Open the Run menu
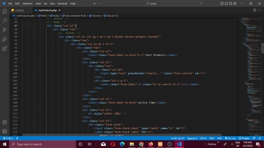The width and height of the screenshot is (264, 148). coord(52,4)
